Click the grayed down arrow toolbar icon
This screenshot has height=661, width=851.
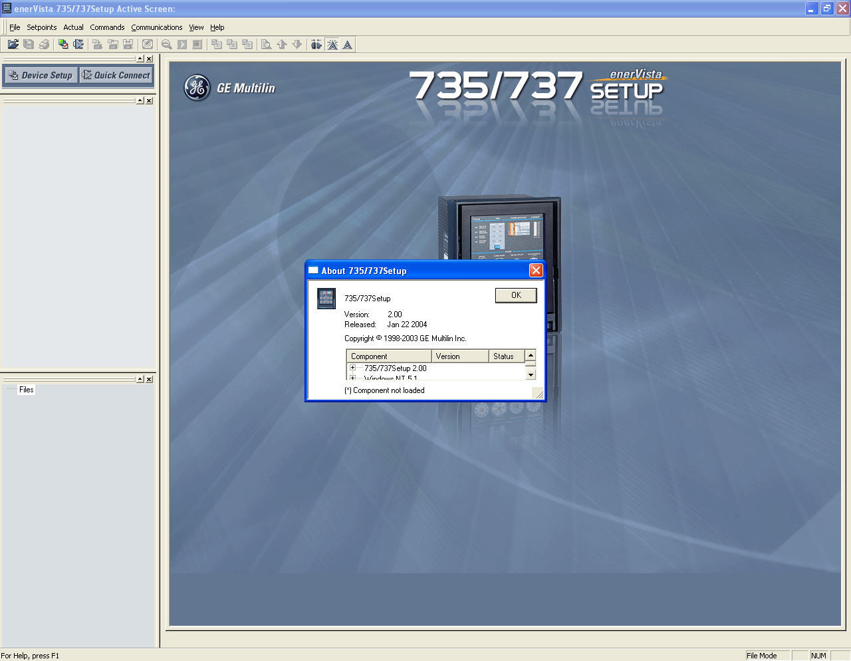[x=297, y=45]
